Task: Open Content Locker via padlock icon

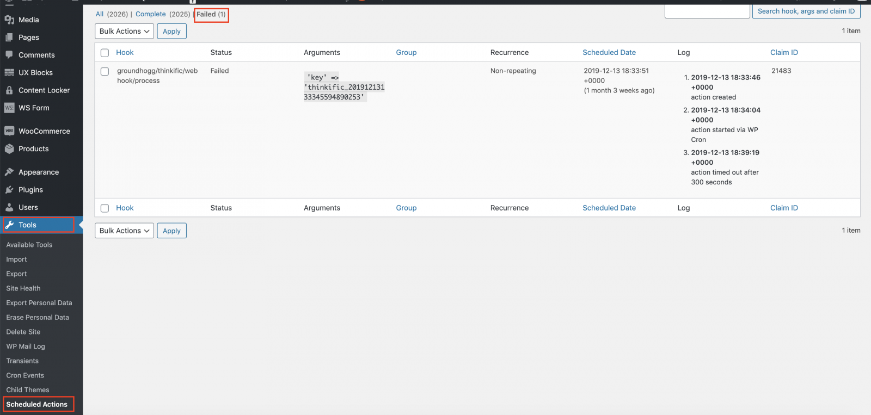Action: [9, 90]
